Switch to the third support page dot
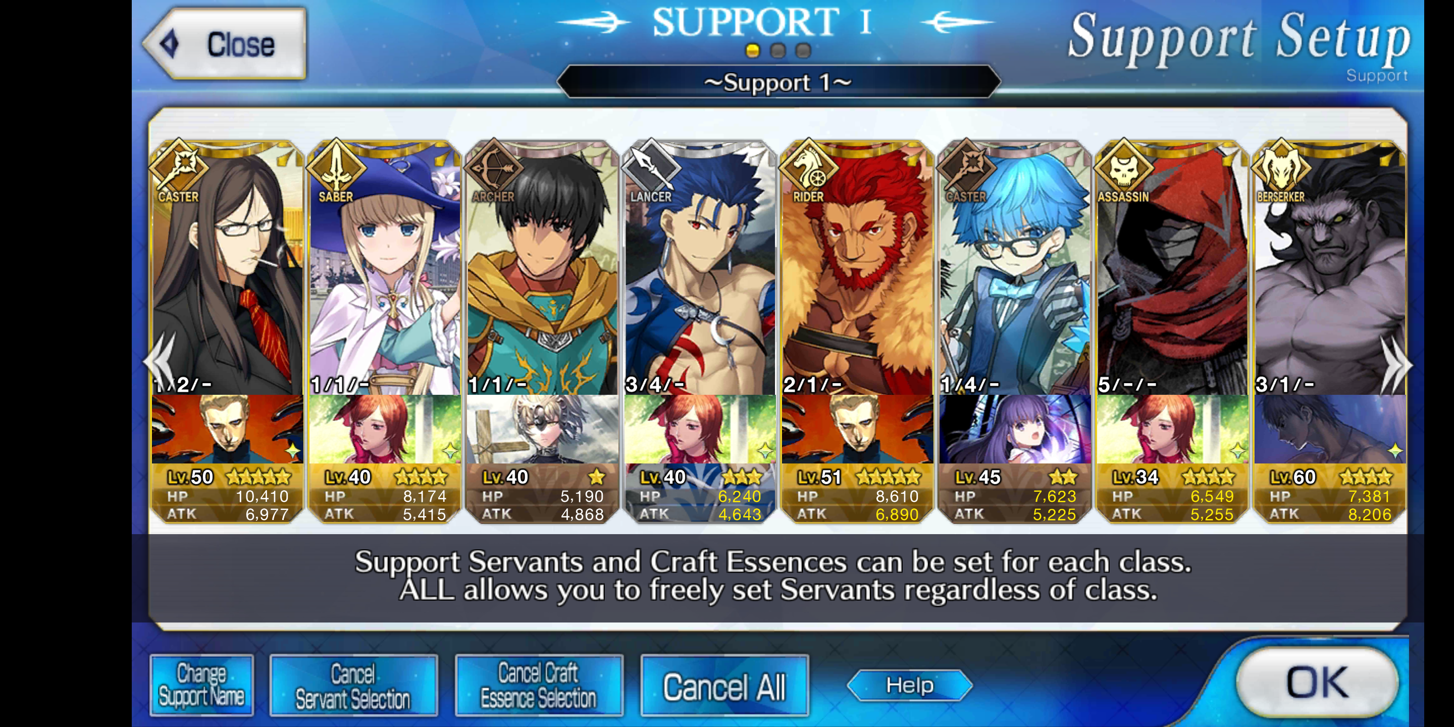 tap(803, 51)
